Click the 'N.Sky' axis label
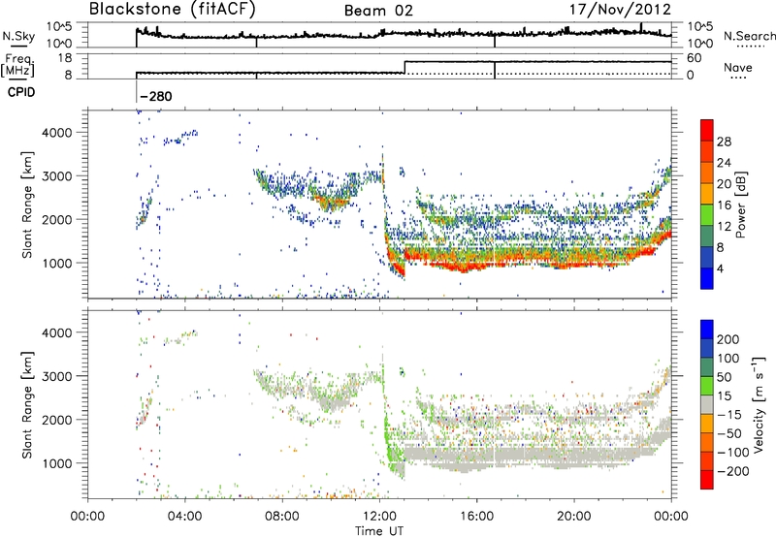The height and width of the screenshot is (537, 776). click(x=18, y=36)
